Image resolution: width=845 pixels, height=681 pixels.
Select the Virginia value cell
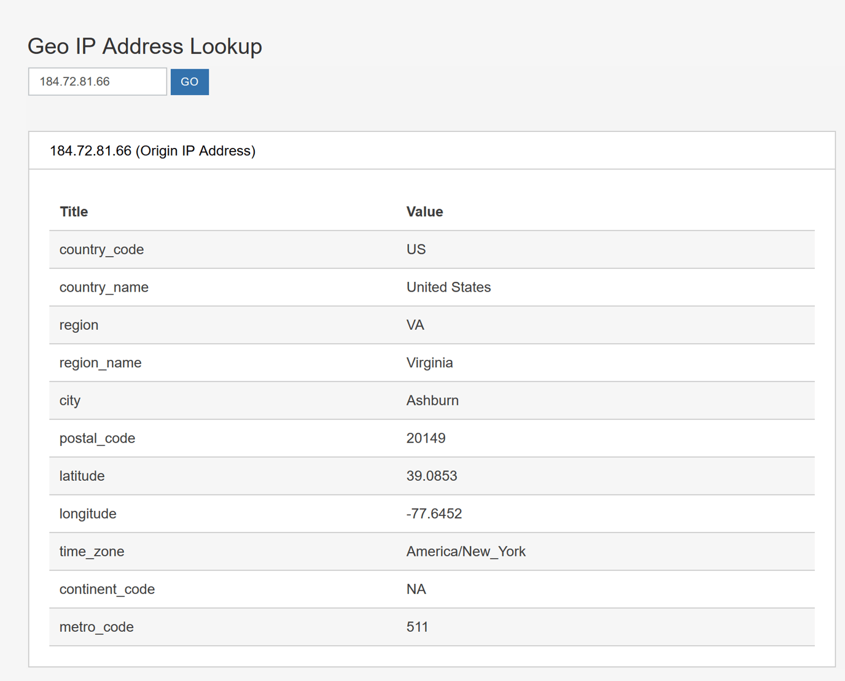click(x=429, y=362)
